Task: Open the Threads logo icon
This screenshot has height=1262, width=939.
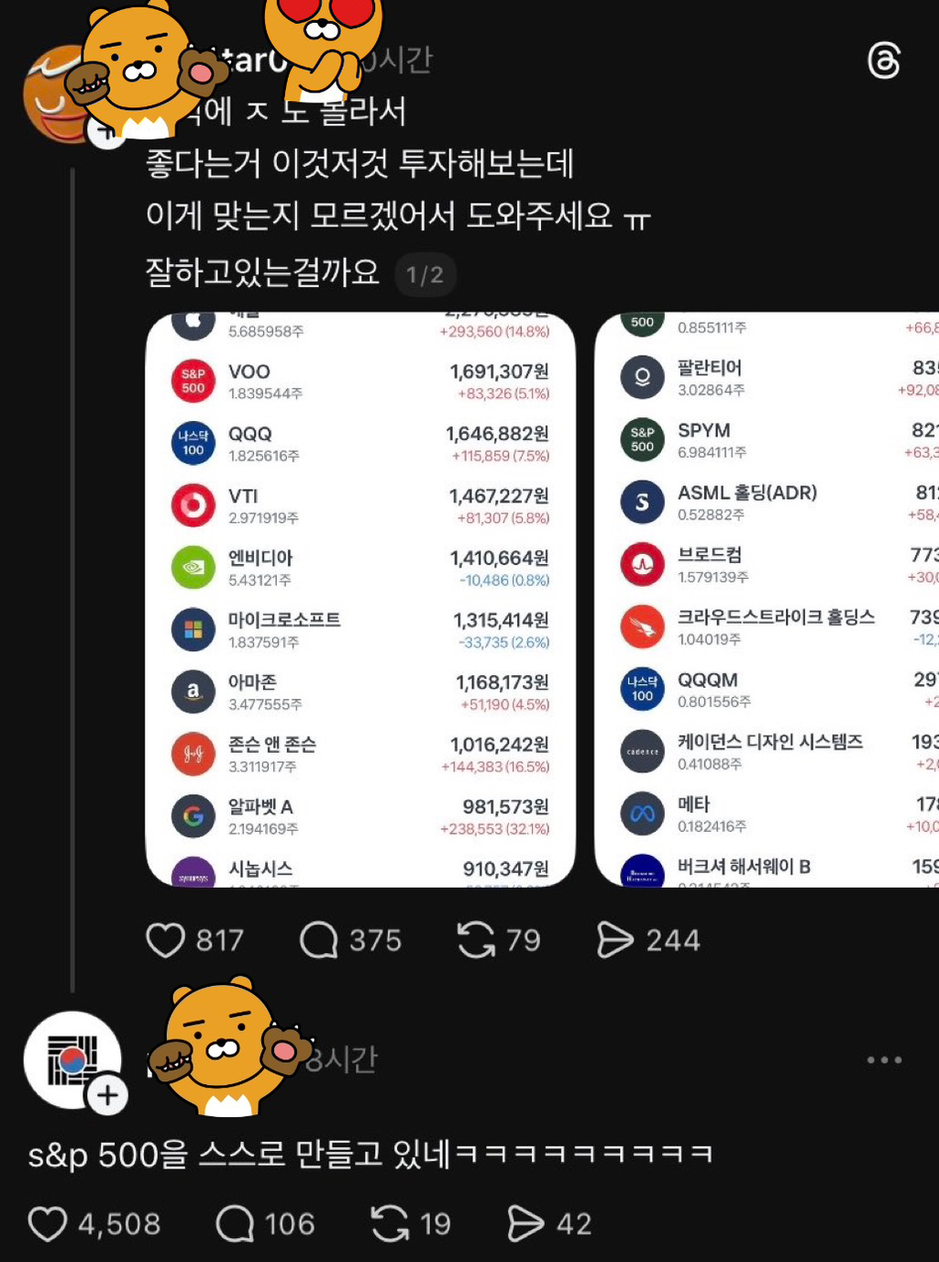Action: pos(884,61)
